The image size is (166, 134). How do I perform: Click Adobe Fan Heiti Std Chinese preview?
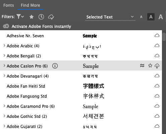94,86
